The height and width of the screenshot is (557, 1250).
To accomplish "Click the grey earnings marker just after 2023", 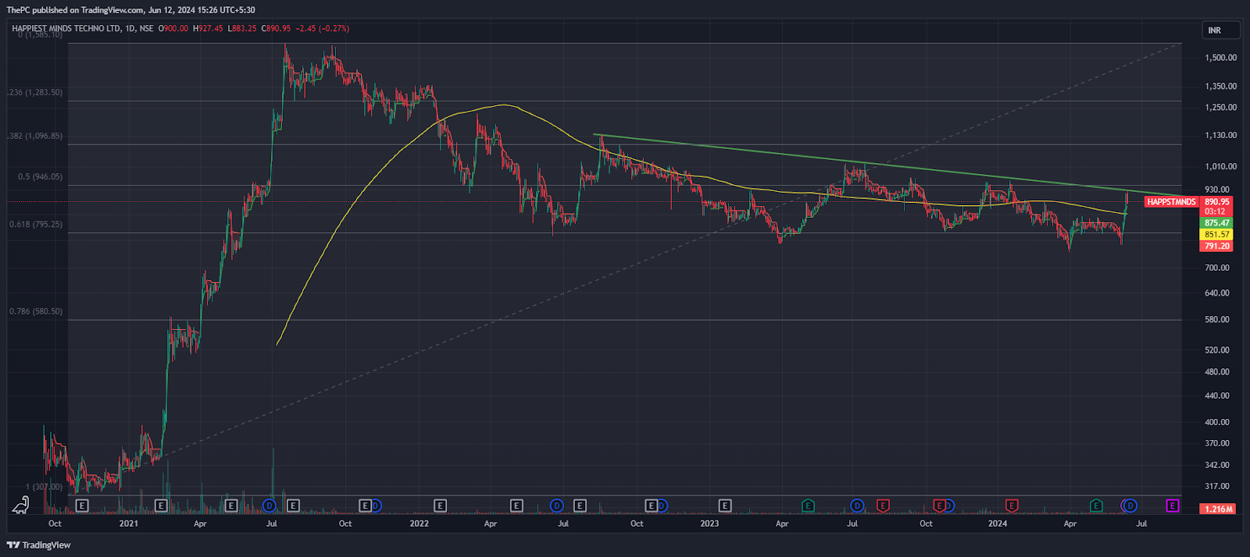I will (725, 506).
